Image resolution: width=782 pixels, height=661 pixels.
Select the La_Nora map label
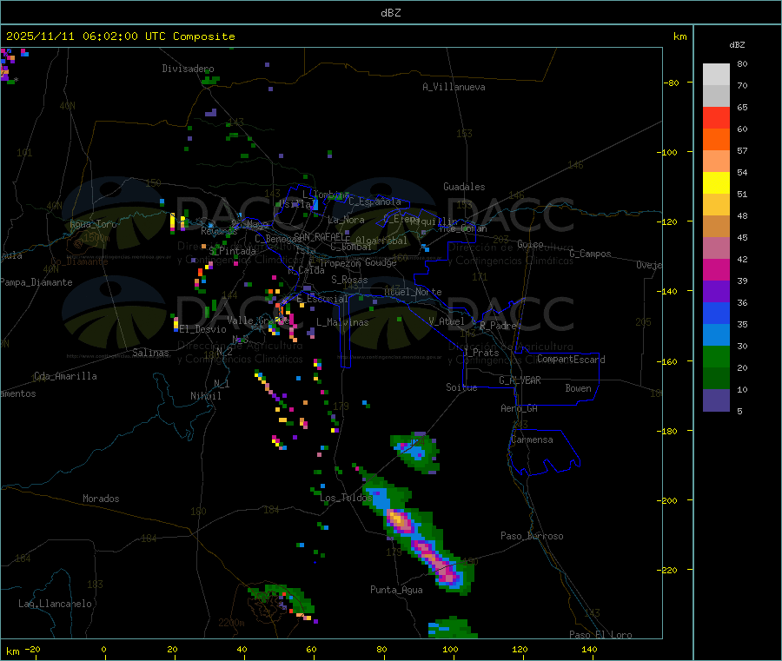pyautogui.click(x=346, y=220)
